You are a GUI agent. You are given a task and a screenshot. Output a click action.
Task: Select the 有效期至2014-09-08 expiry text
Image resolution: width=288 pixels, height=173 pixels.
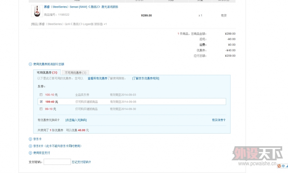click(123, 102)
